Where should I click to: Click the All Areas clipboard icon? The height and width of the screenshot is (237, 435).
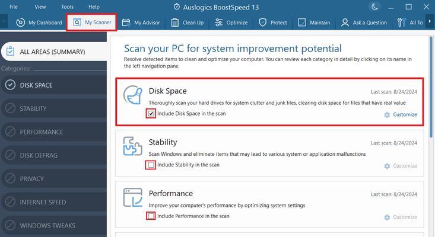pos(10,51)
